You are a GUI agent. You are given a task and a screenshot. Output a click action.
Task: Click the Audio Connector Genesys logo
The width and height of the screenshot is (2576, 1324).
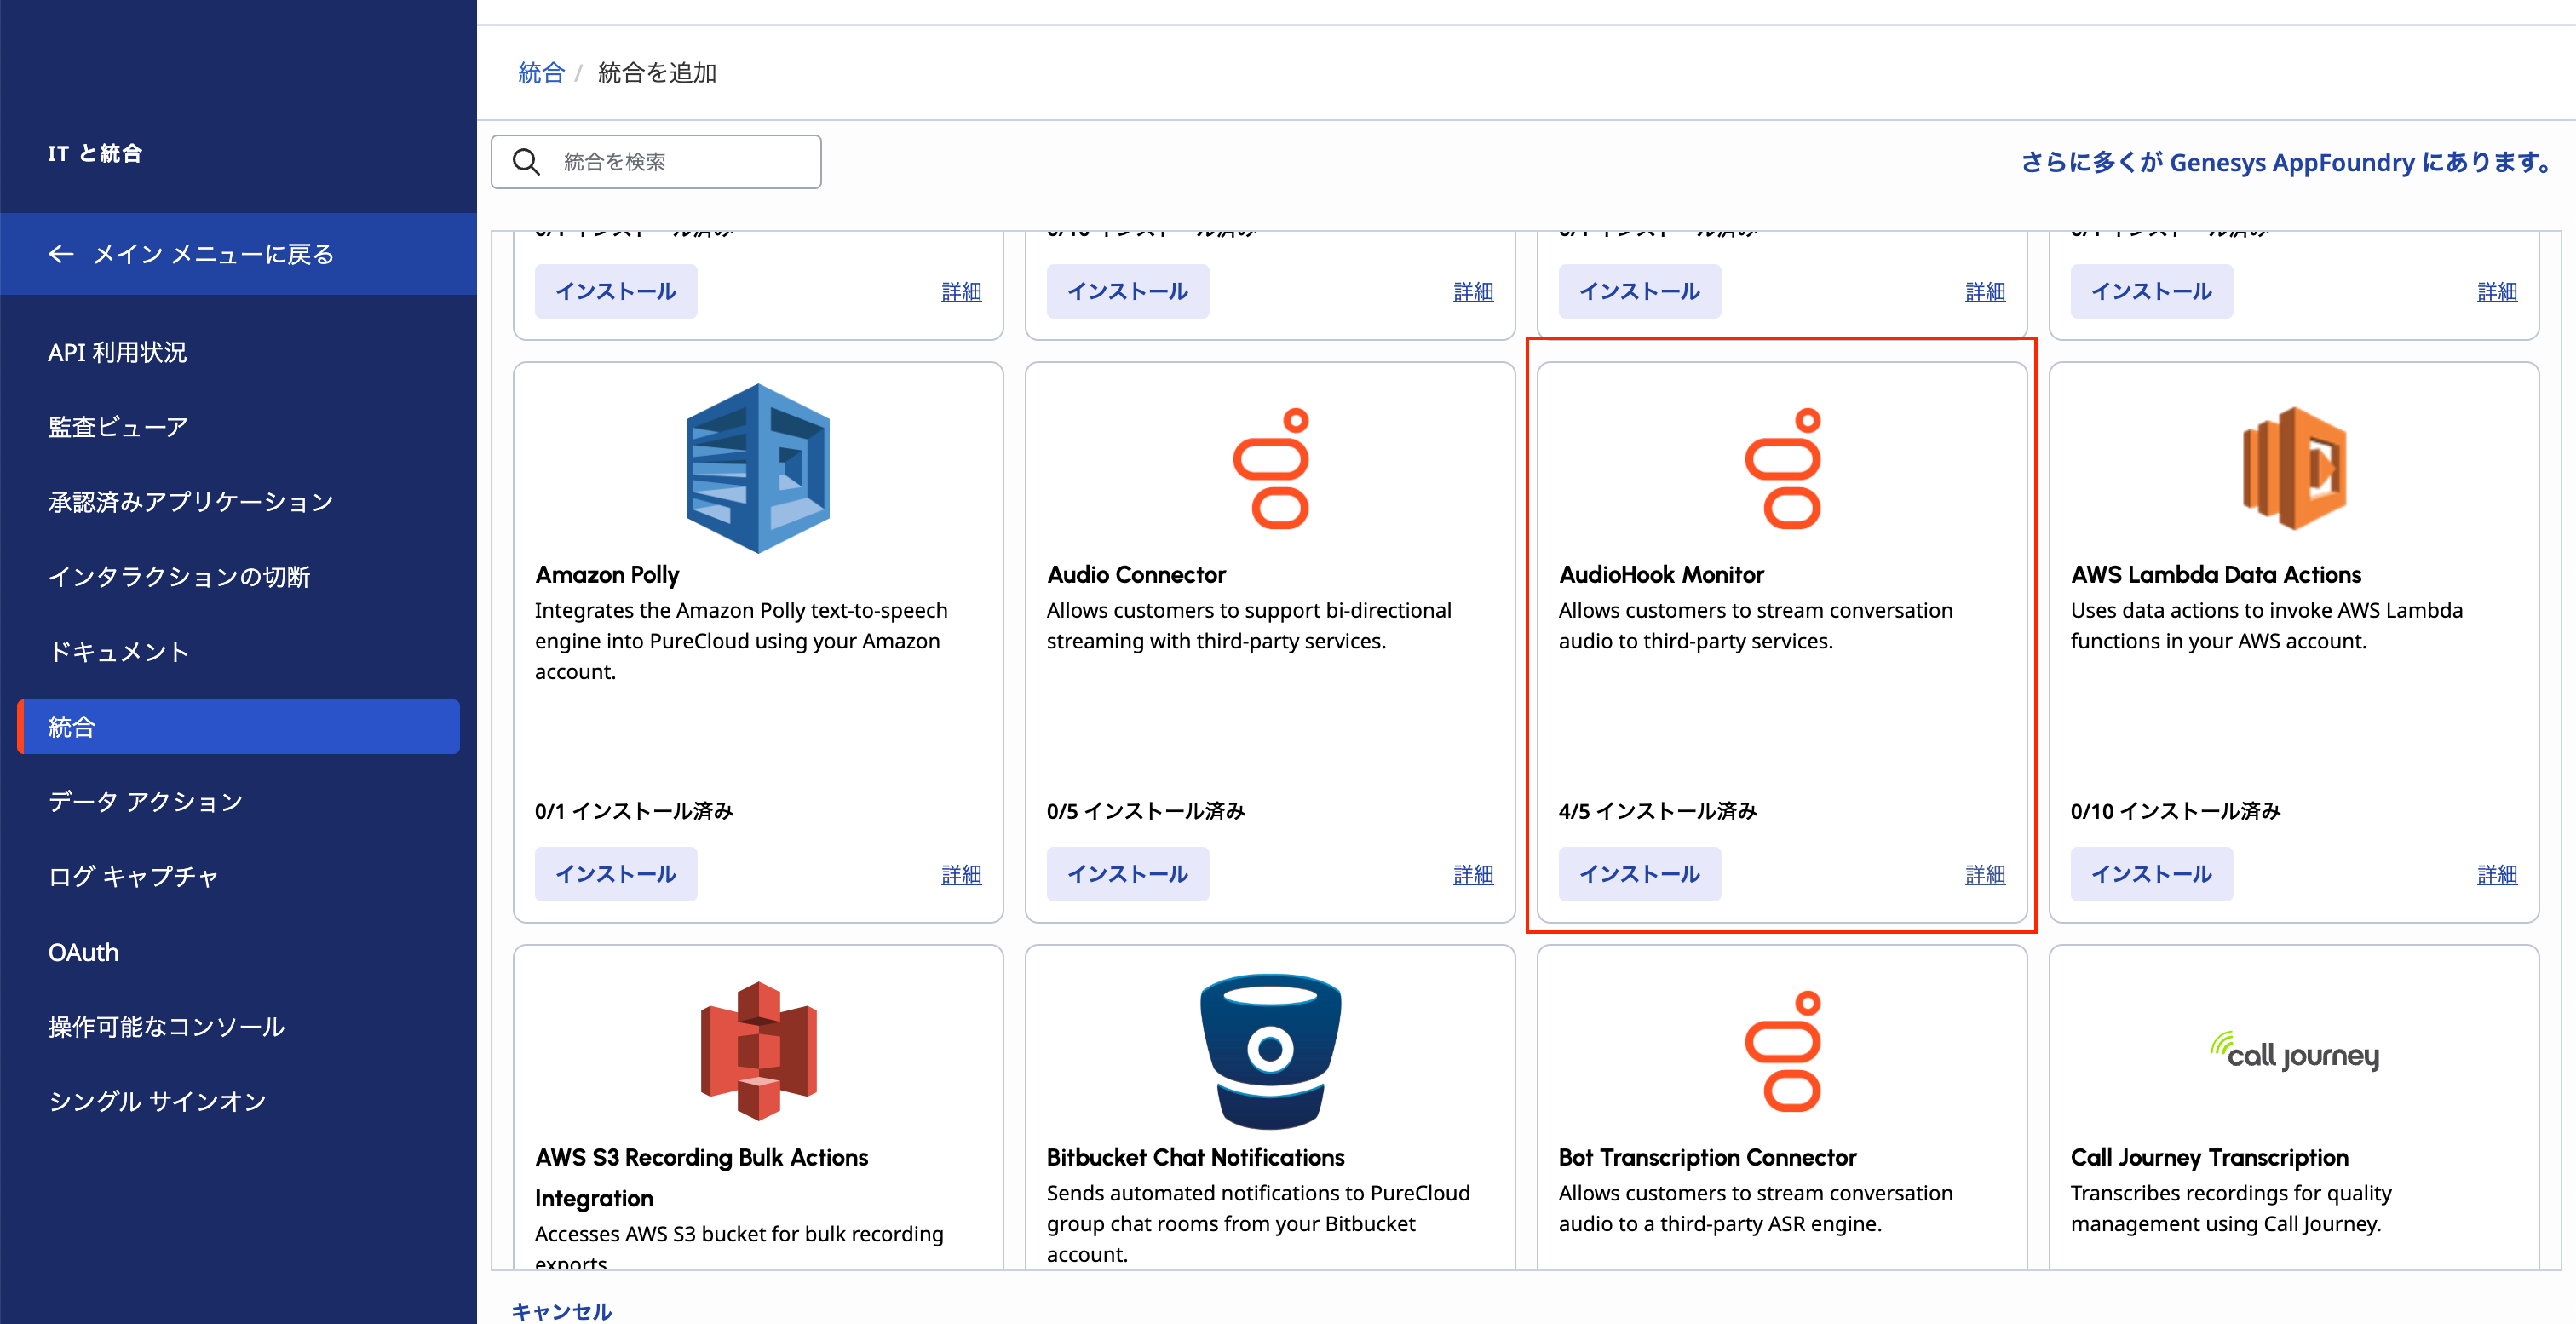pos(1270,468)
